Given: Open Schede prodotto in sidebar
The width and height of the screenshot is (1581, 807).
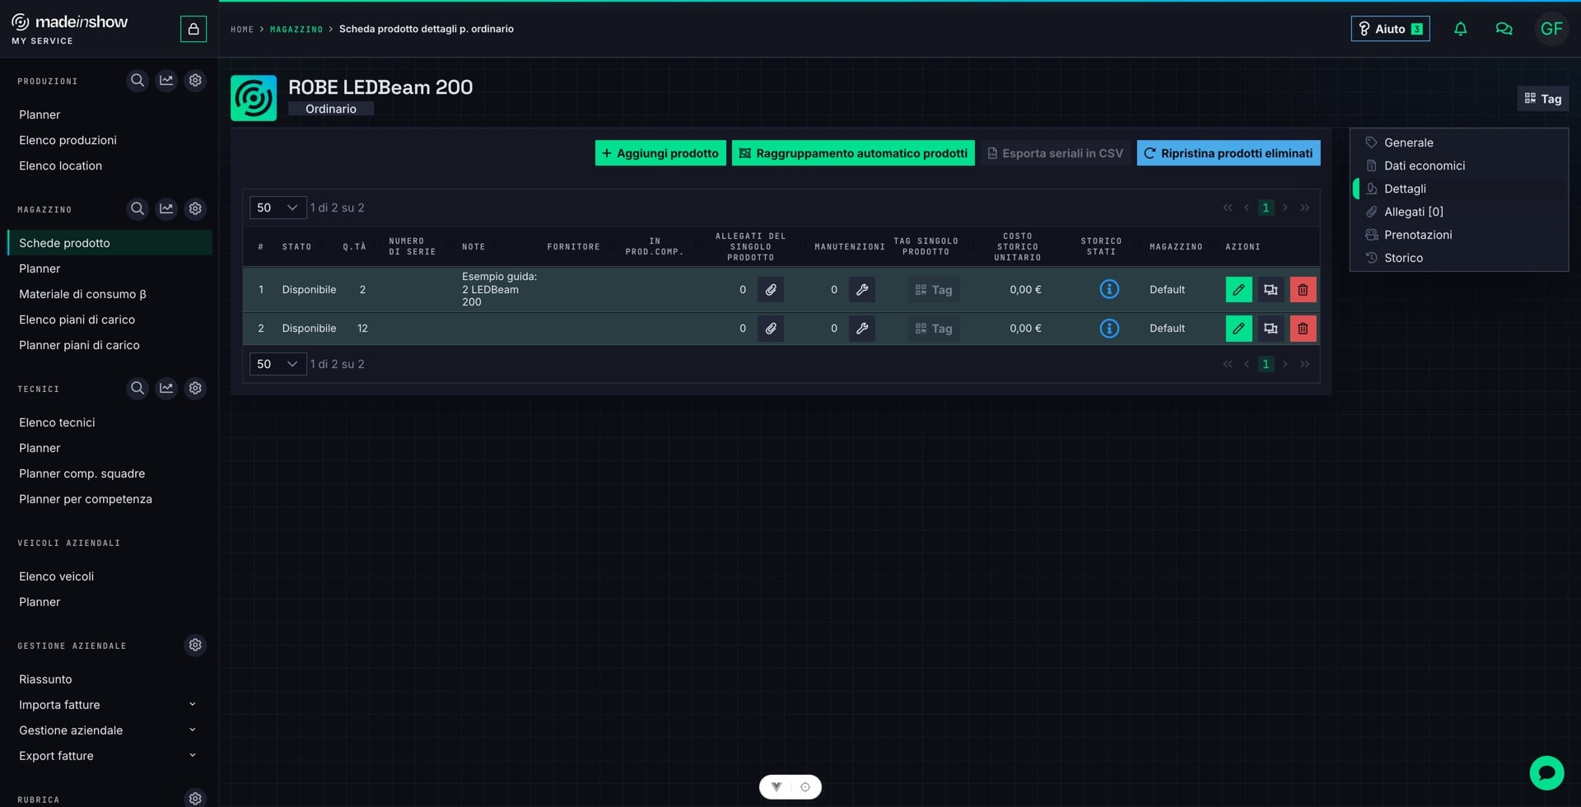Looking at the screenshot, I should (110, 243).
